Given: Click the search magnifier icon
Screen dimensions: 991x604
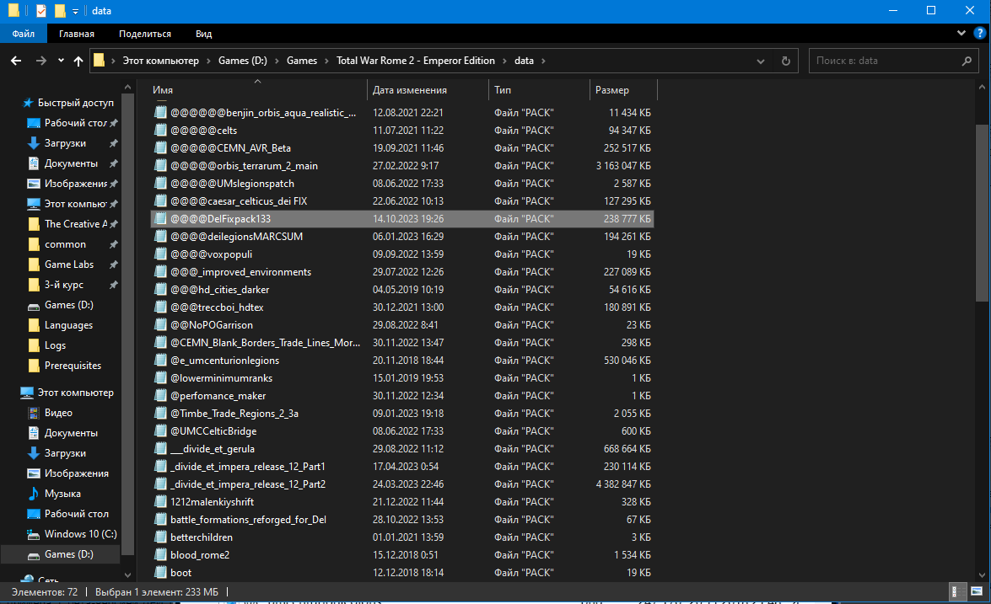Looking at the screenshot, I should (967, 61).
